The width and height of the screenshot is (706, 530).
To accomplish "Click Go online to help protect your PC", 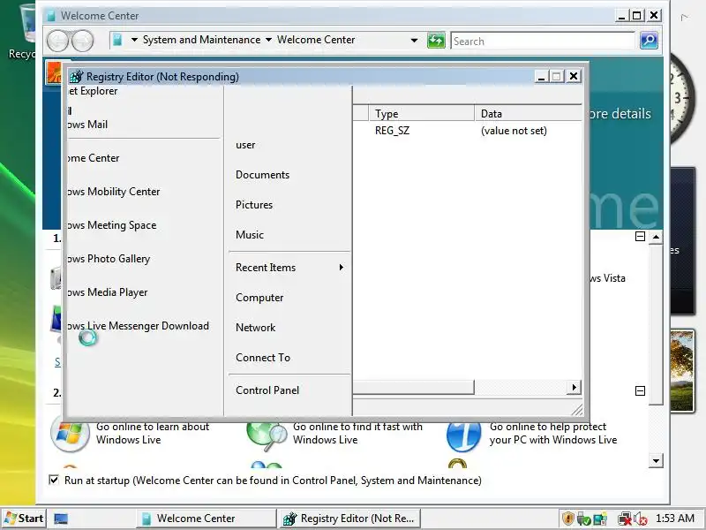I will pyautogui.click(x=553, y=433).
